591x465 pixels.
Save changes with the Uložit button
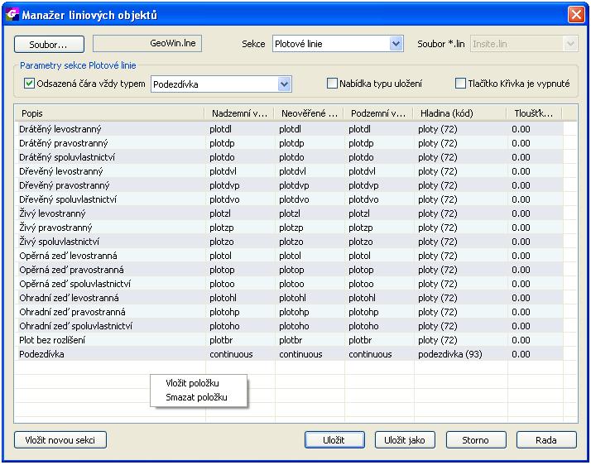pos(334,440)
